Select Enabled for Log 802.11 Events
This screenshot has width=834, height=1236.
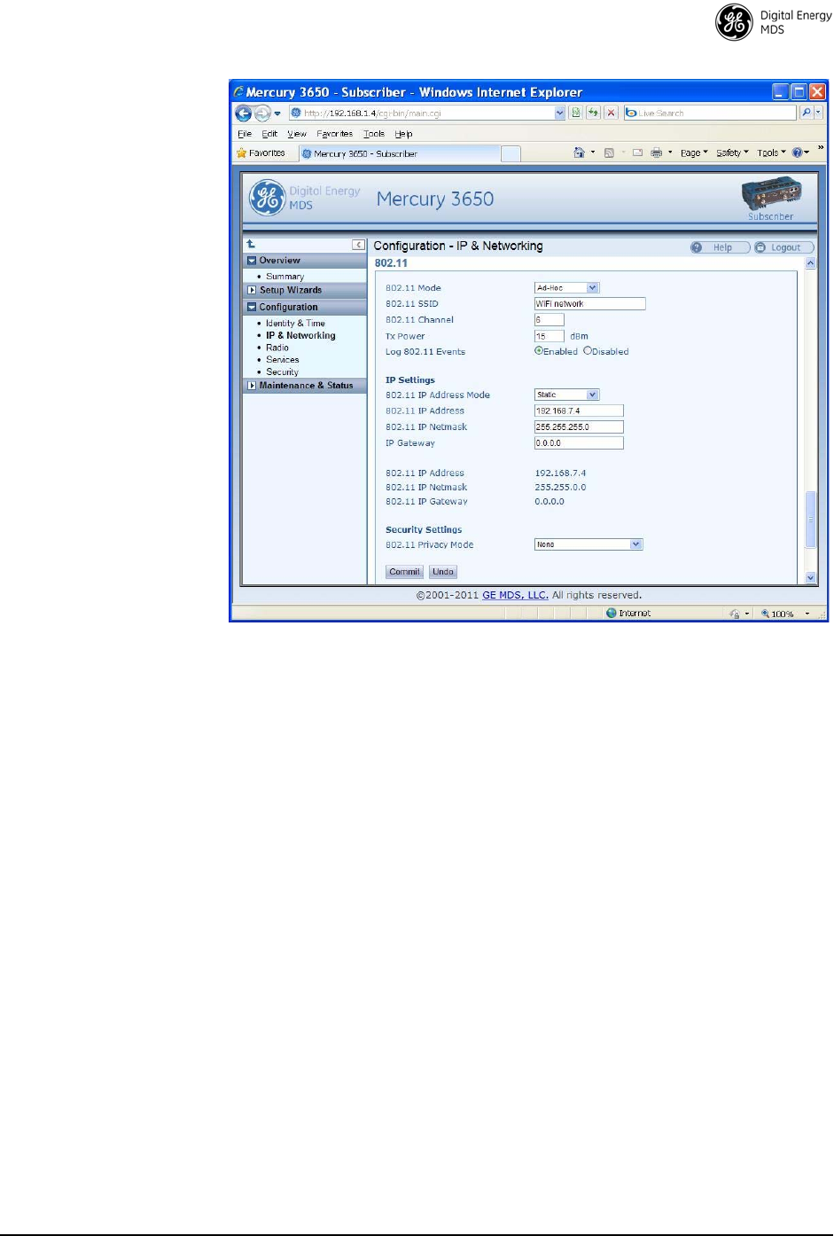click(x=539, y=351)
